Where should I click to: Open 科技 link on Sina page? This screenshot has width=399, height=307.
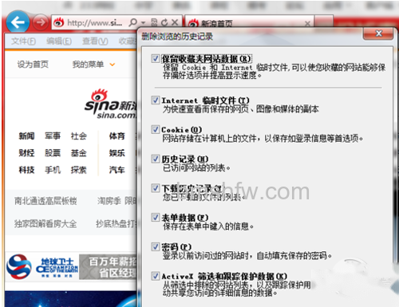pyautogui.click(x=26, y=170)
